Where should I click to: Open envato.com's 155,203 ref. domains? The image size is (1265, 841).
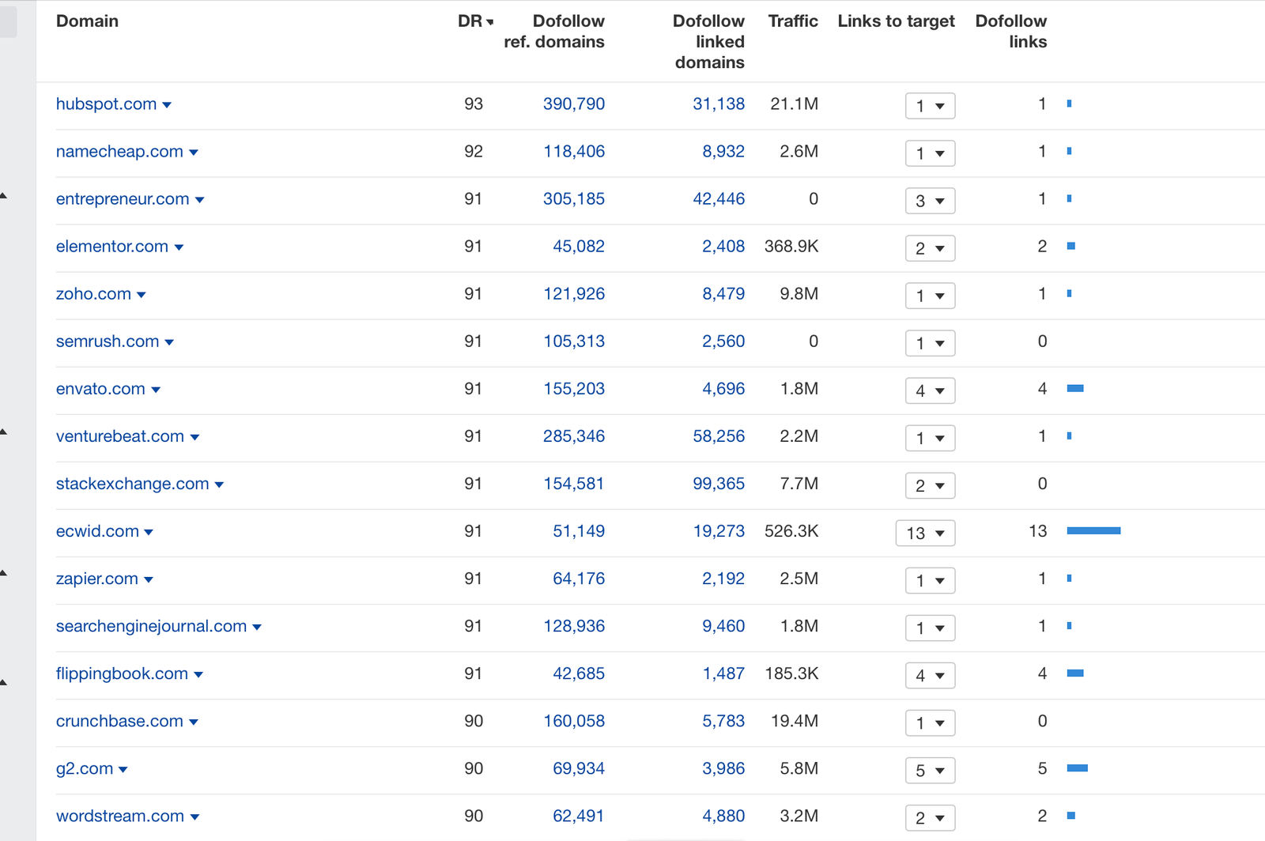coord(574,389)
